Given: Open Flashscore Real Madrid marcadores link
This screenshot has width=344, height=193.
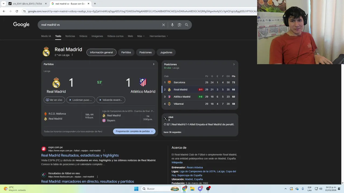Looking at the screenshot, I should pyautogui.click(x=87, y=181).
